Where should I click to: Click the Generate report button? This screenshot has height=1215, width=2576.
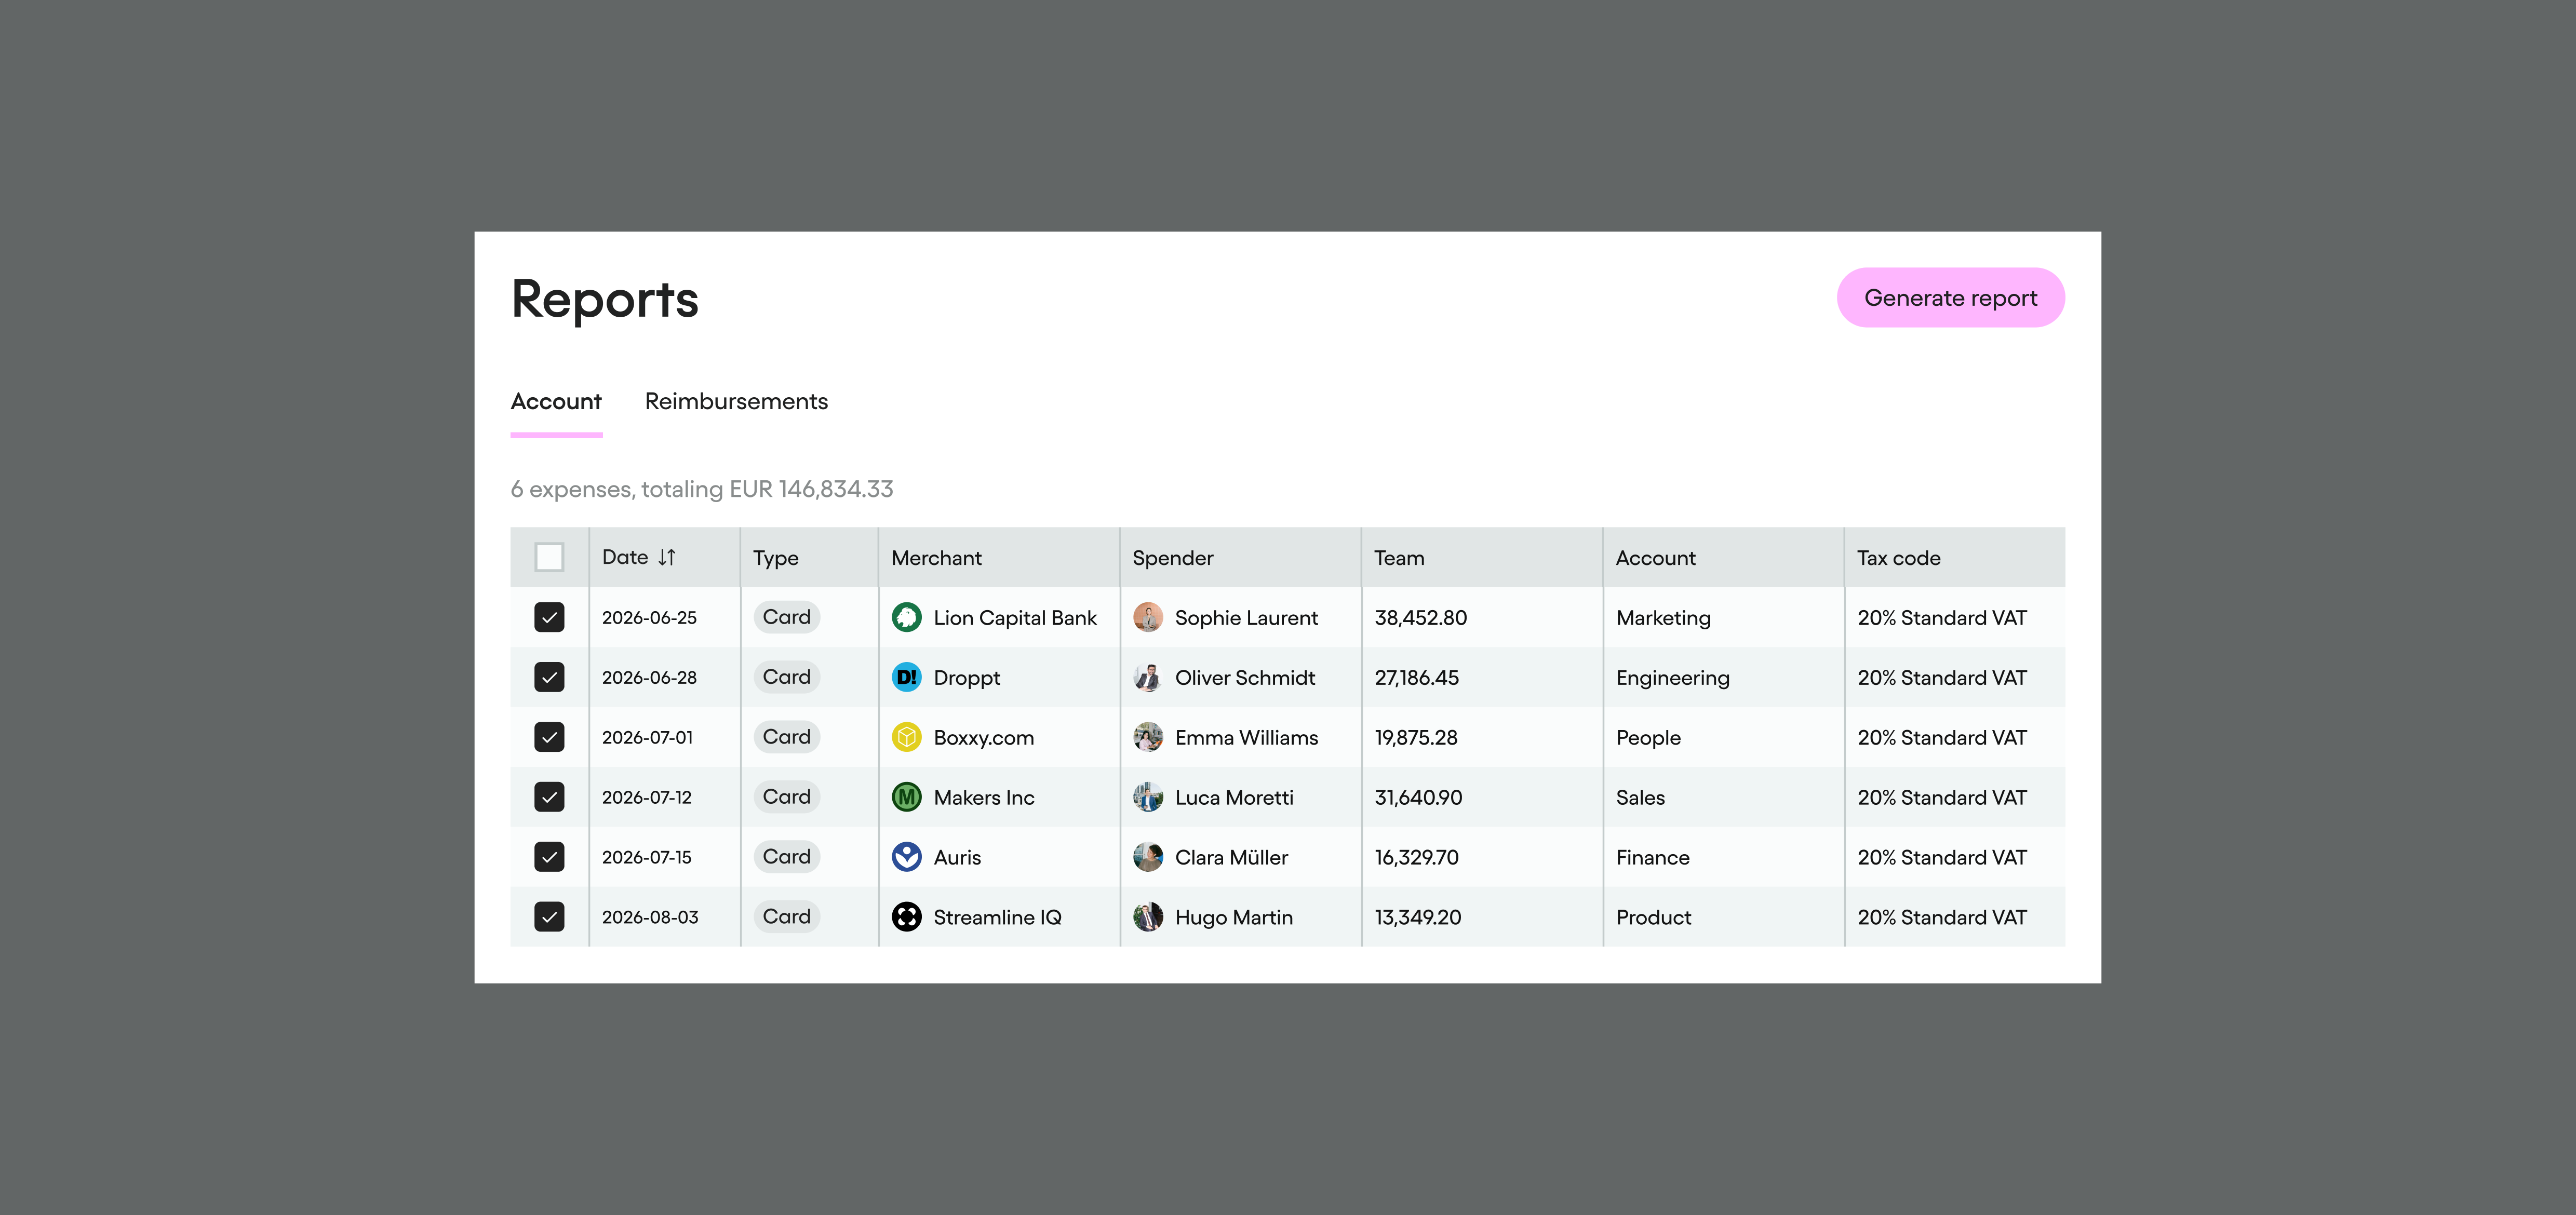[1950, 297]
